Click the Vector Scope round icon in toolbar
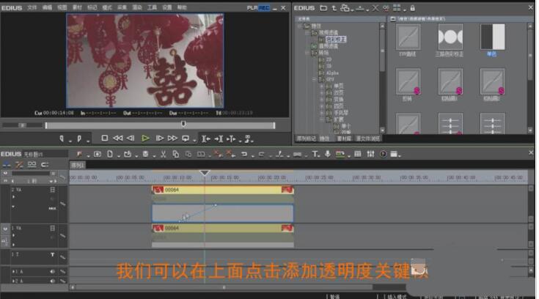 coord(383,155)
